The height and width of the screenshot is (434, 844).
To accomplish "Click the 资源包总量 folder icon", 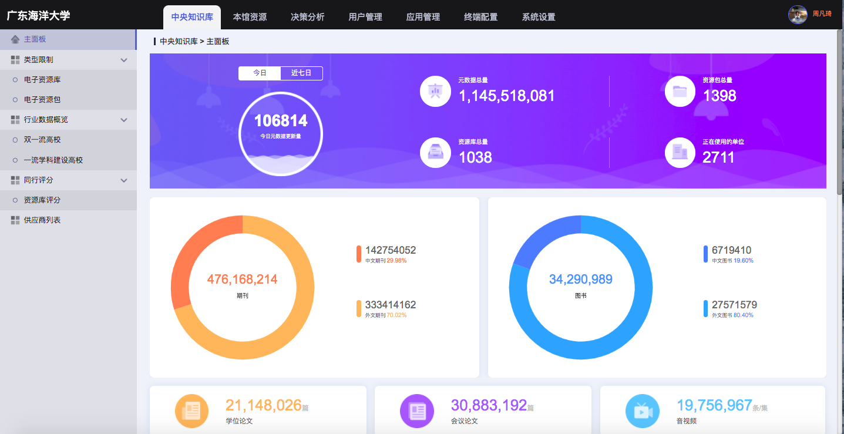I will point(680,91).
